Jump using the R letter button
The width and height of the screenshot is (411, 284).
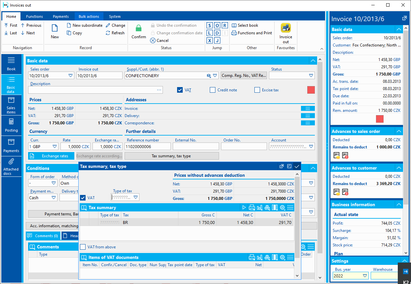225,25
